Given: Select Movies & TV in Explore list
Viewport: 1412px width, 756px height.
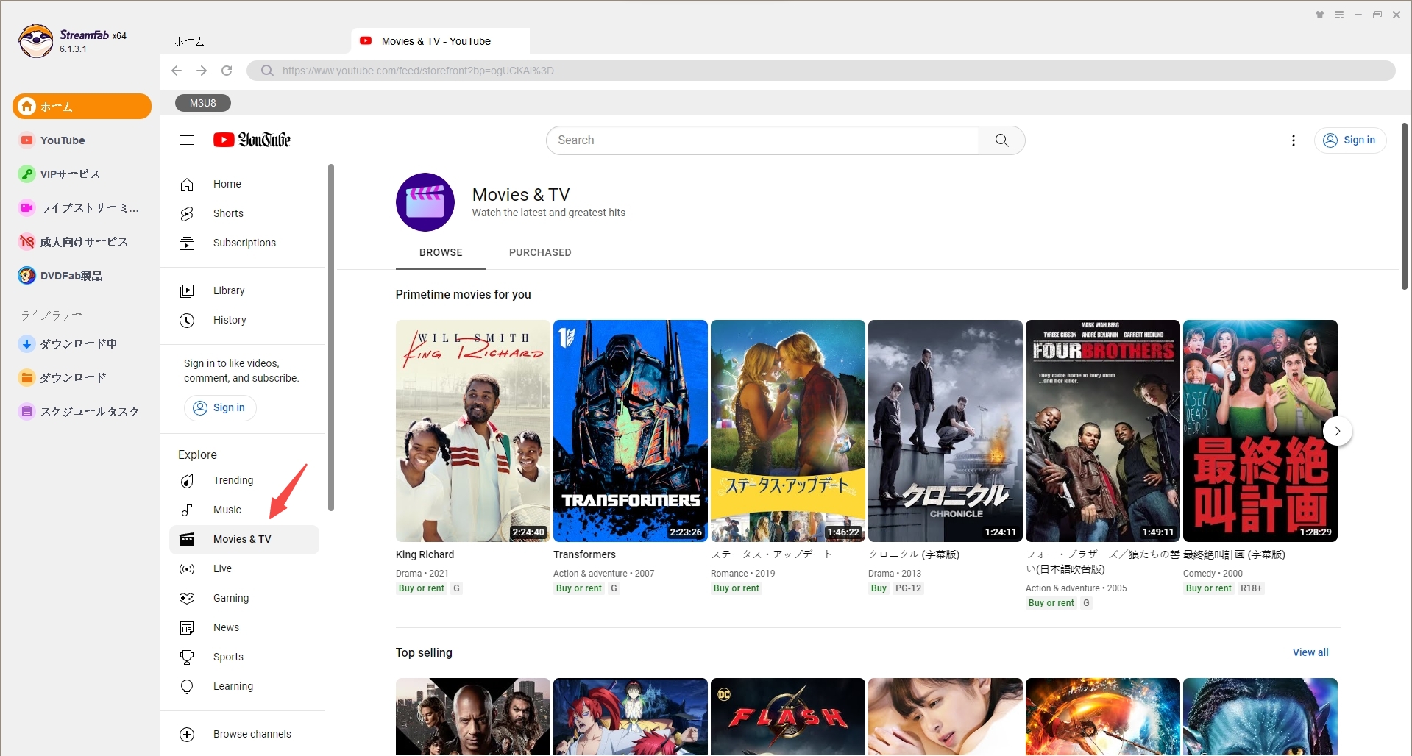Looking at the screenshot, I should (x=244, y=539).
